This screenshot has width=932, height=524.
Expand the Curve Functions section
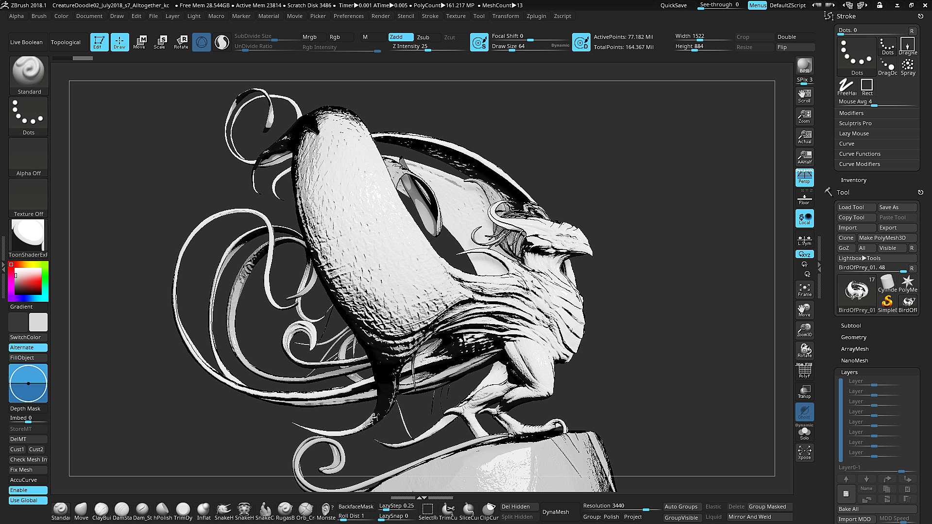point(859,154)
